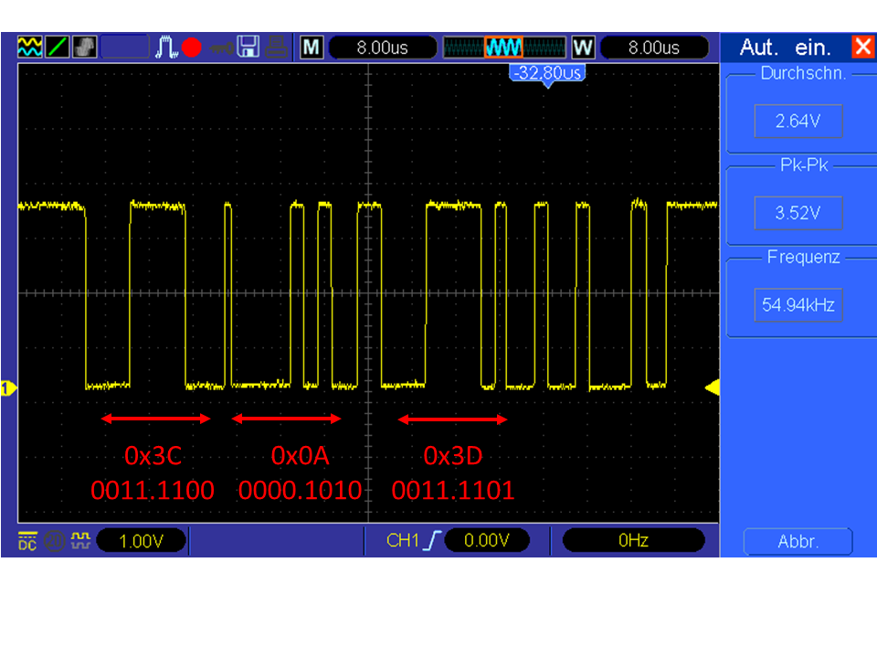Click the Frequenz value 54.94kHz
This screenshot has width=877, height=658.
pos(798,305)
